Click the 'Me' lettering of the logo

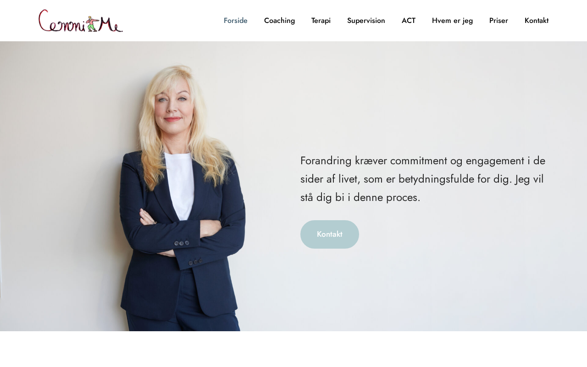tap(111, 24)
